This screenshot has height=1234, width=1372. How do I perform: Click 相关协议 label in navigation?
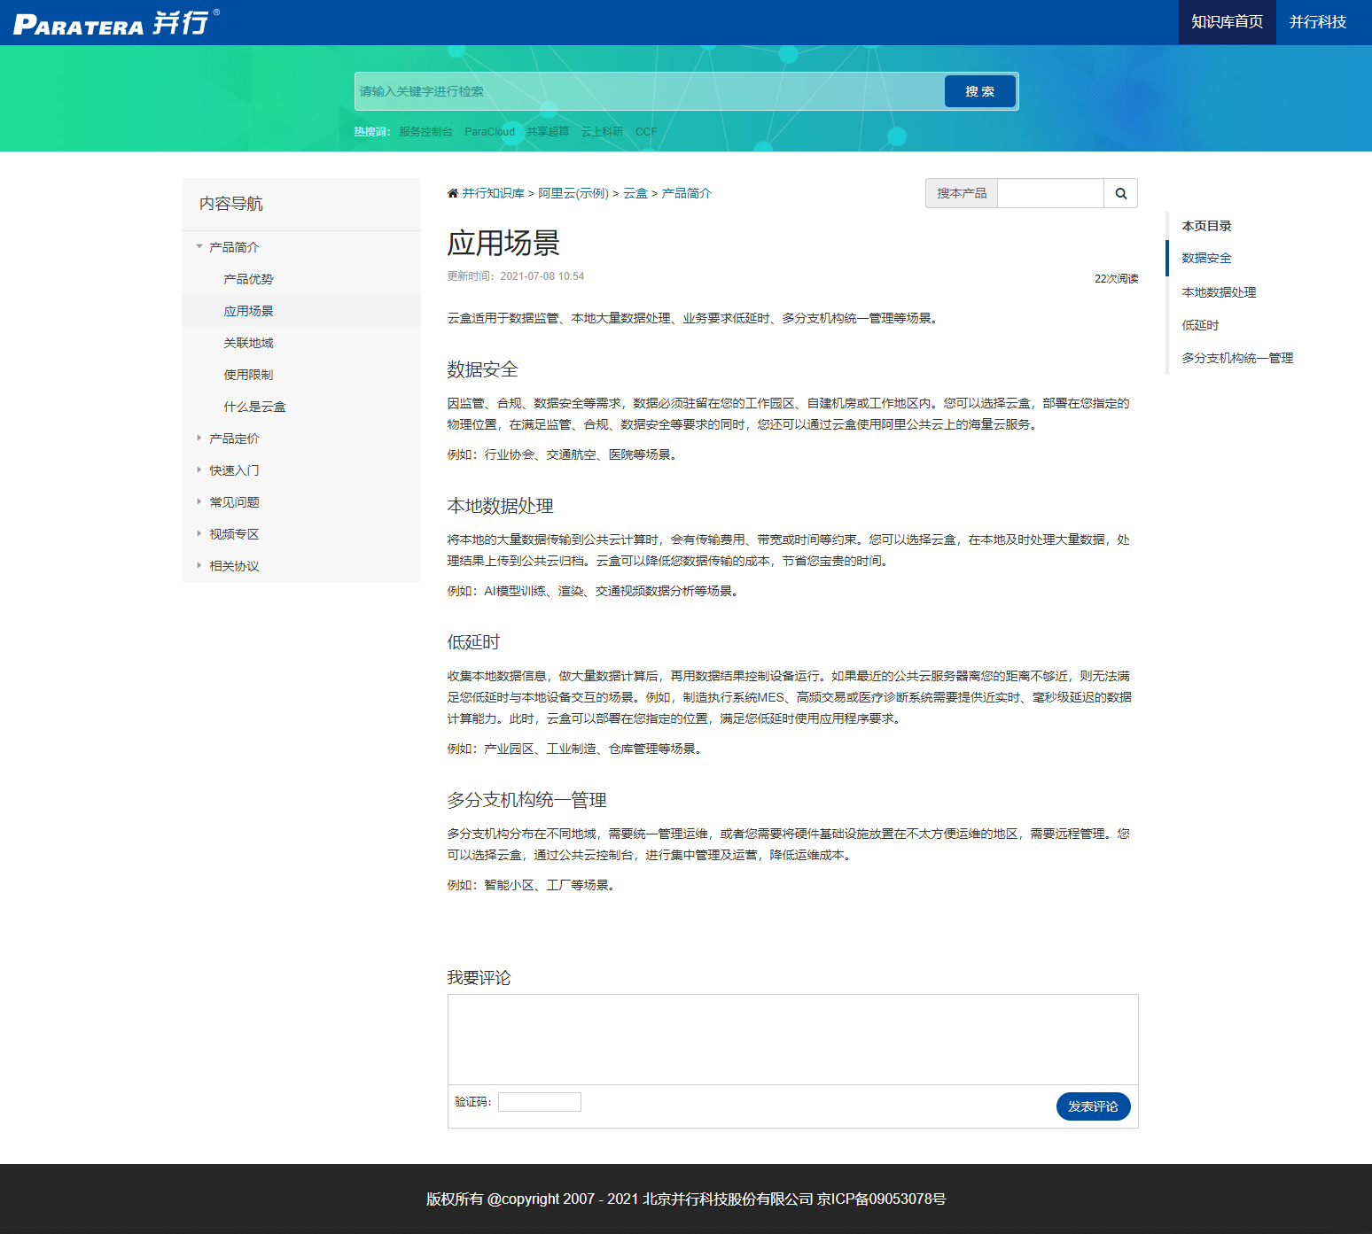234,566
